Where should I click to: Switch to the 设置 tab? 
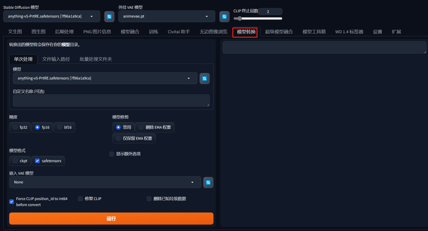377,31
